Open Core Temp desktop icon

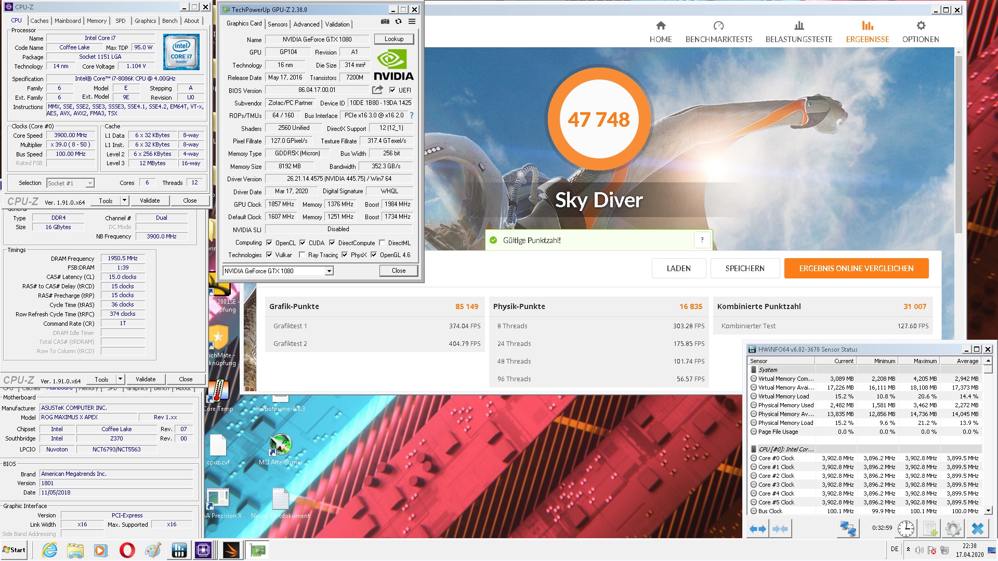coord(218,396)
